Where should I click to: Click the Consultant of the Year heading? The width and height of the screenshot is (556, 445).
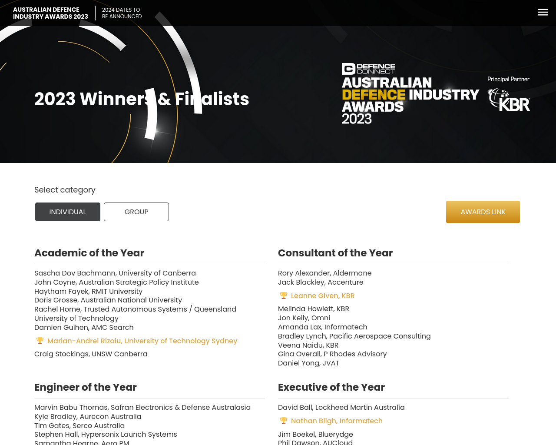tap(335, 253)
